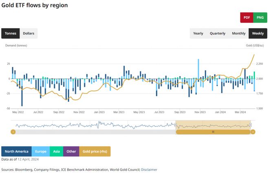This screenshot has height=173, width=269.
Task: Toggle North America series in legend
Action: coord(17,151)
